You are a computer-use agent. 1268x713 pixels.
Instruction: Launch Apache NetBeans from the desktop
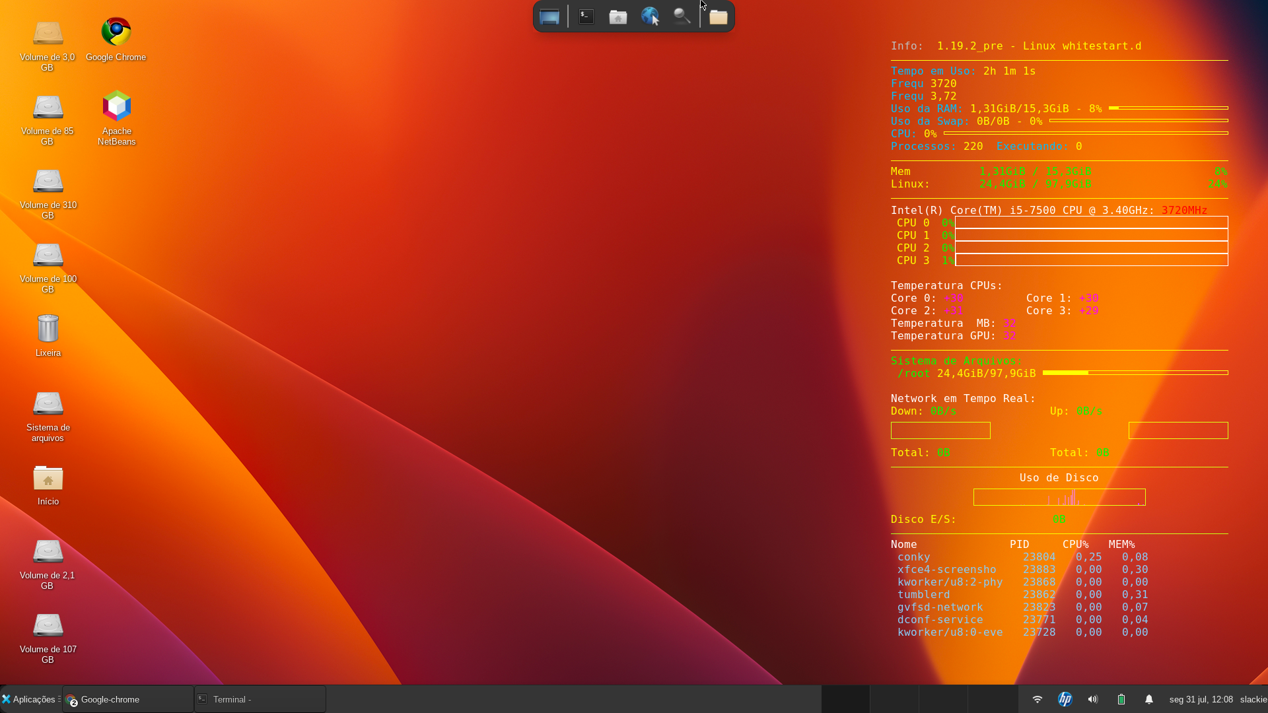click(x=117, y=118)
